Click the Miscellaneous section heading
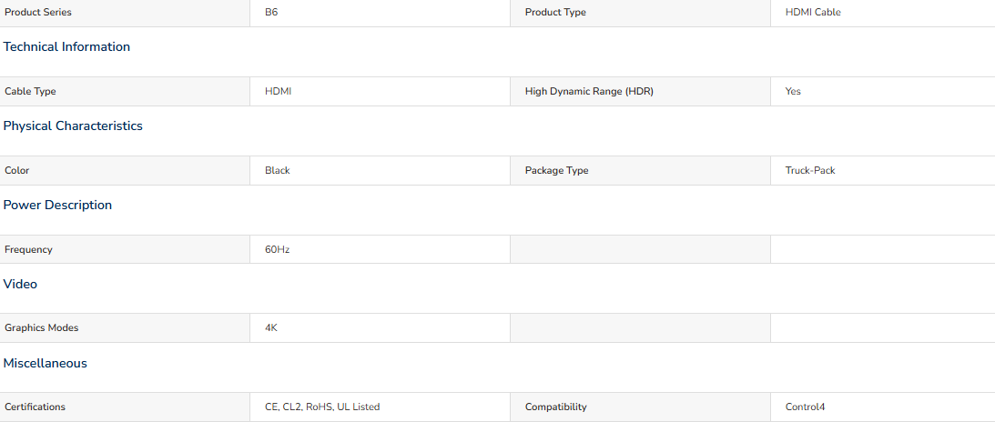 [45, 364]
